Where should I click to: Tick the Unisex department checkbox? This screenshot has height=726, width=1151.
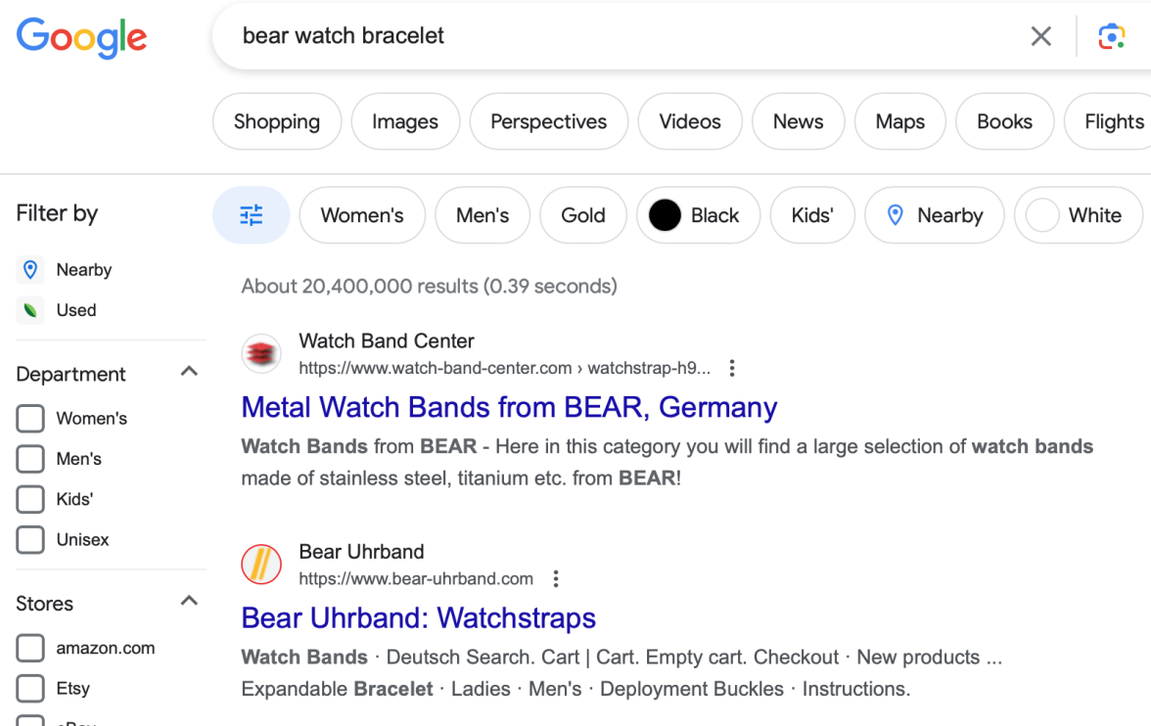30,540
